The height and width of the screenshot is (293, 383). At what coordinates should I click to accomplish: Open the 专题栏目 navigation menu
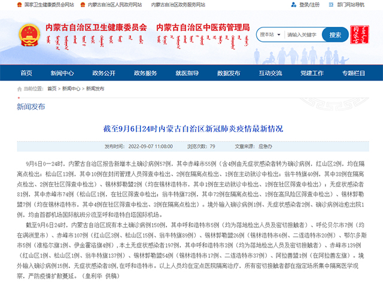(x=354, y=73)
